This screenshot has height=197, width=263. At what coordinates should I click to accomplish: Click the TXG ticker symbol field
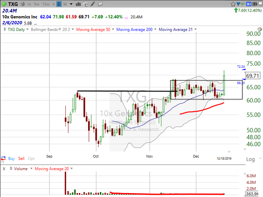[13, 4]
